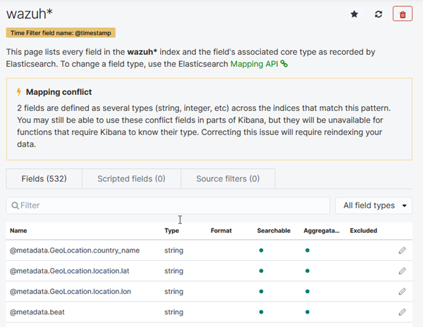Click the searchable dot for @metadata.beat
The width and height of the screenshot is (423, 327).
[x=261, y=312]
